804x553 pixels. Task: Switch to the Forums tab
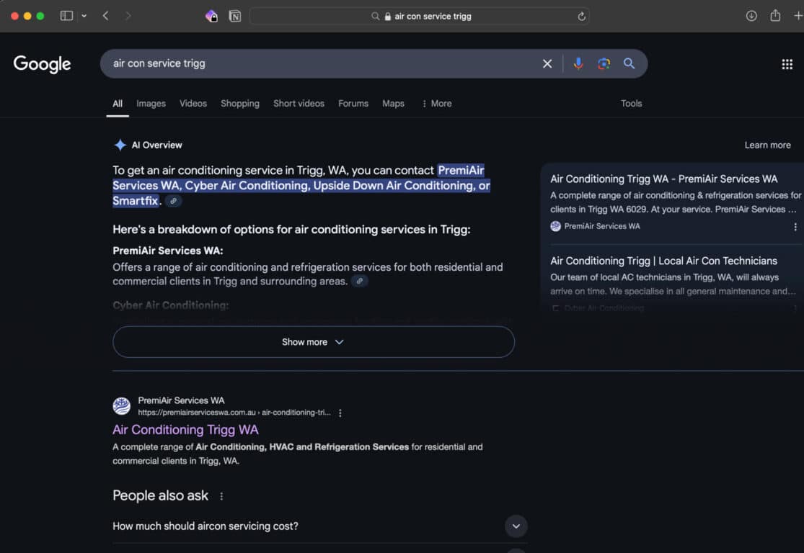(353, 104)
